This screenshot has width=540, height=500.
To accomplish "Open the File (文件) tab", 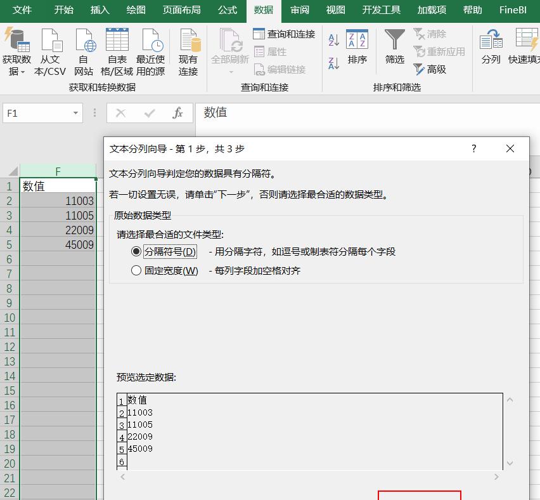I will click(x=22, y=10).
